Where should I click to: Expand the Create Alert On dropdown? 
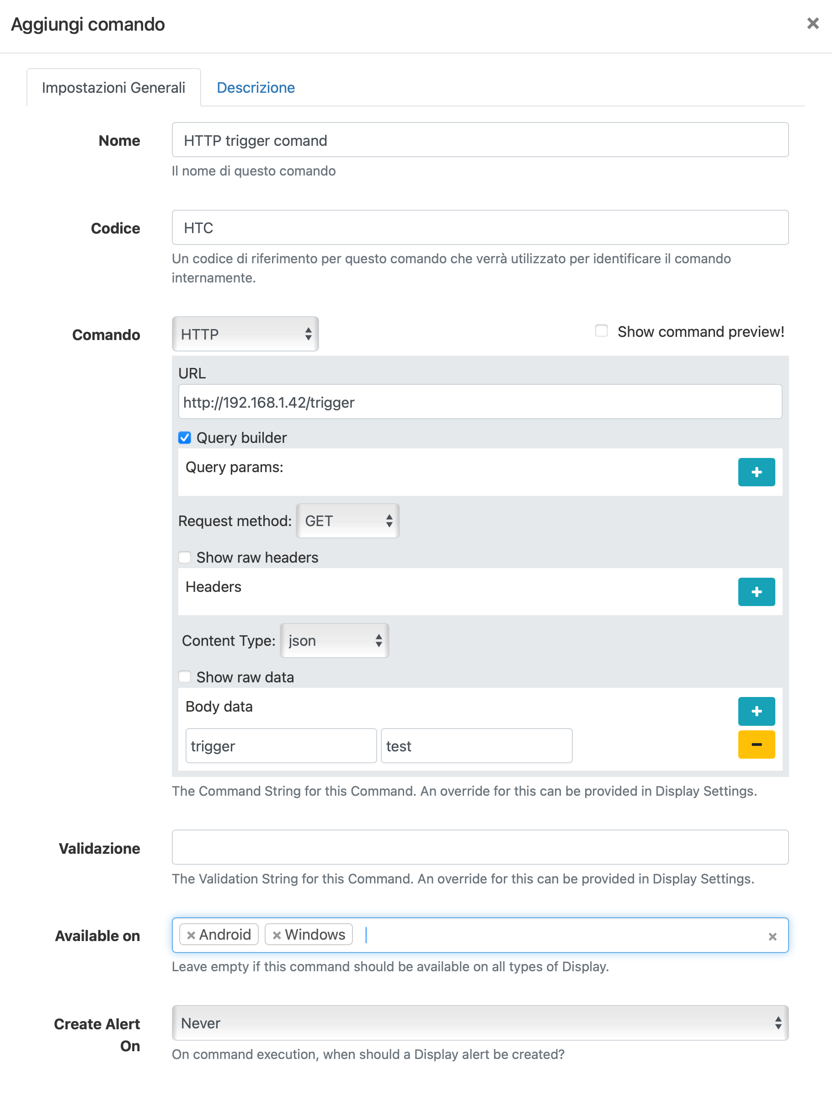[480, 1023]
